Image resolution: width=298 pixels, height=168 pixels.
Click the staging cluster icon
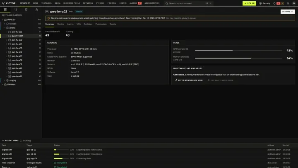(x=7, y=80)
